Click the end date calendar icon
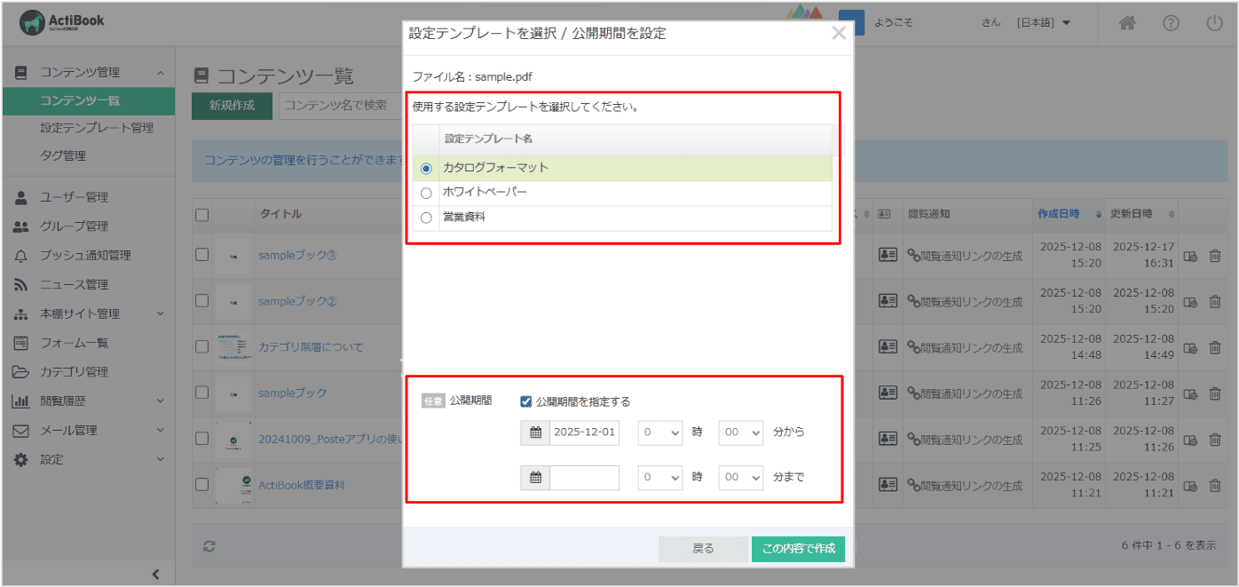 (x=535, y=478)
